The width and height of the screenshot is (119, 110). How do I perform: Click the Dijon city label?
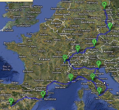59,52
